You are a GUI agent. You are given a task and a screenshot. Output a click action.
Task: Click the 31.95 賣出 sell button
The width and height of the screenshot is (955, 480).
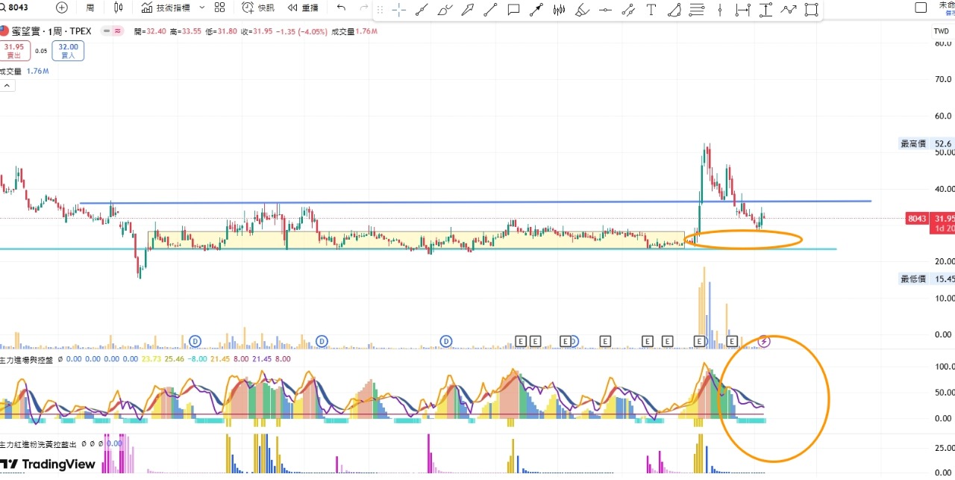click(14, 51)
